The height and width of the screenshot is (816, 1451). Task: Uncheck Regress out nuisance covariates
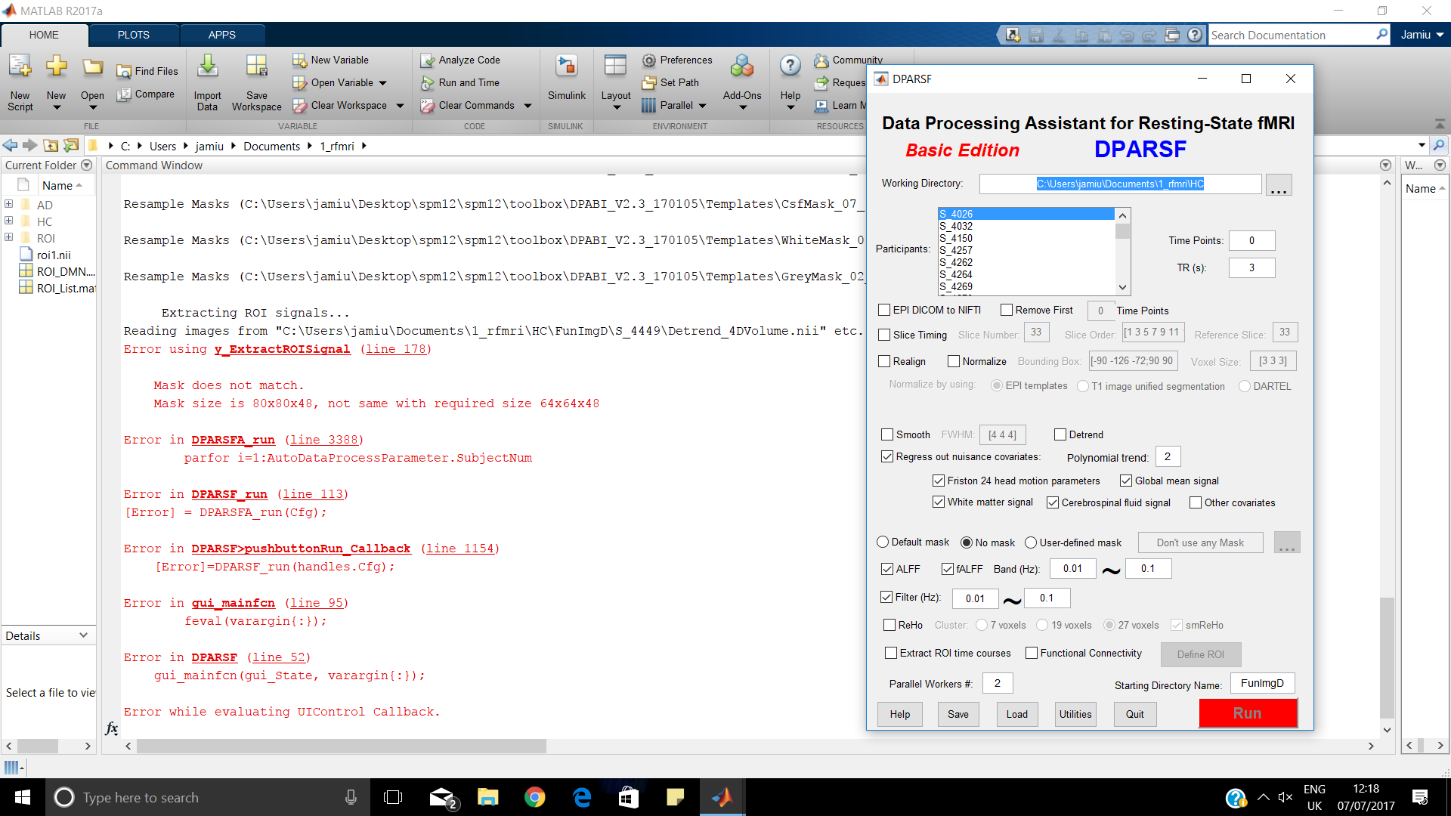point(887,456)
